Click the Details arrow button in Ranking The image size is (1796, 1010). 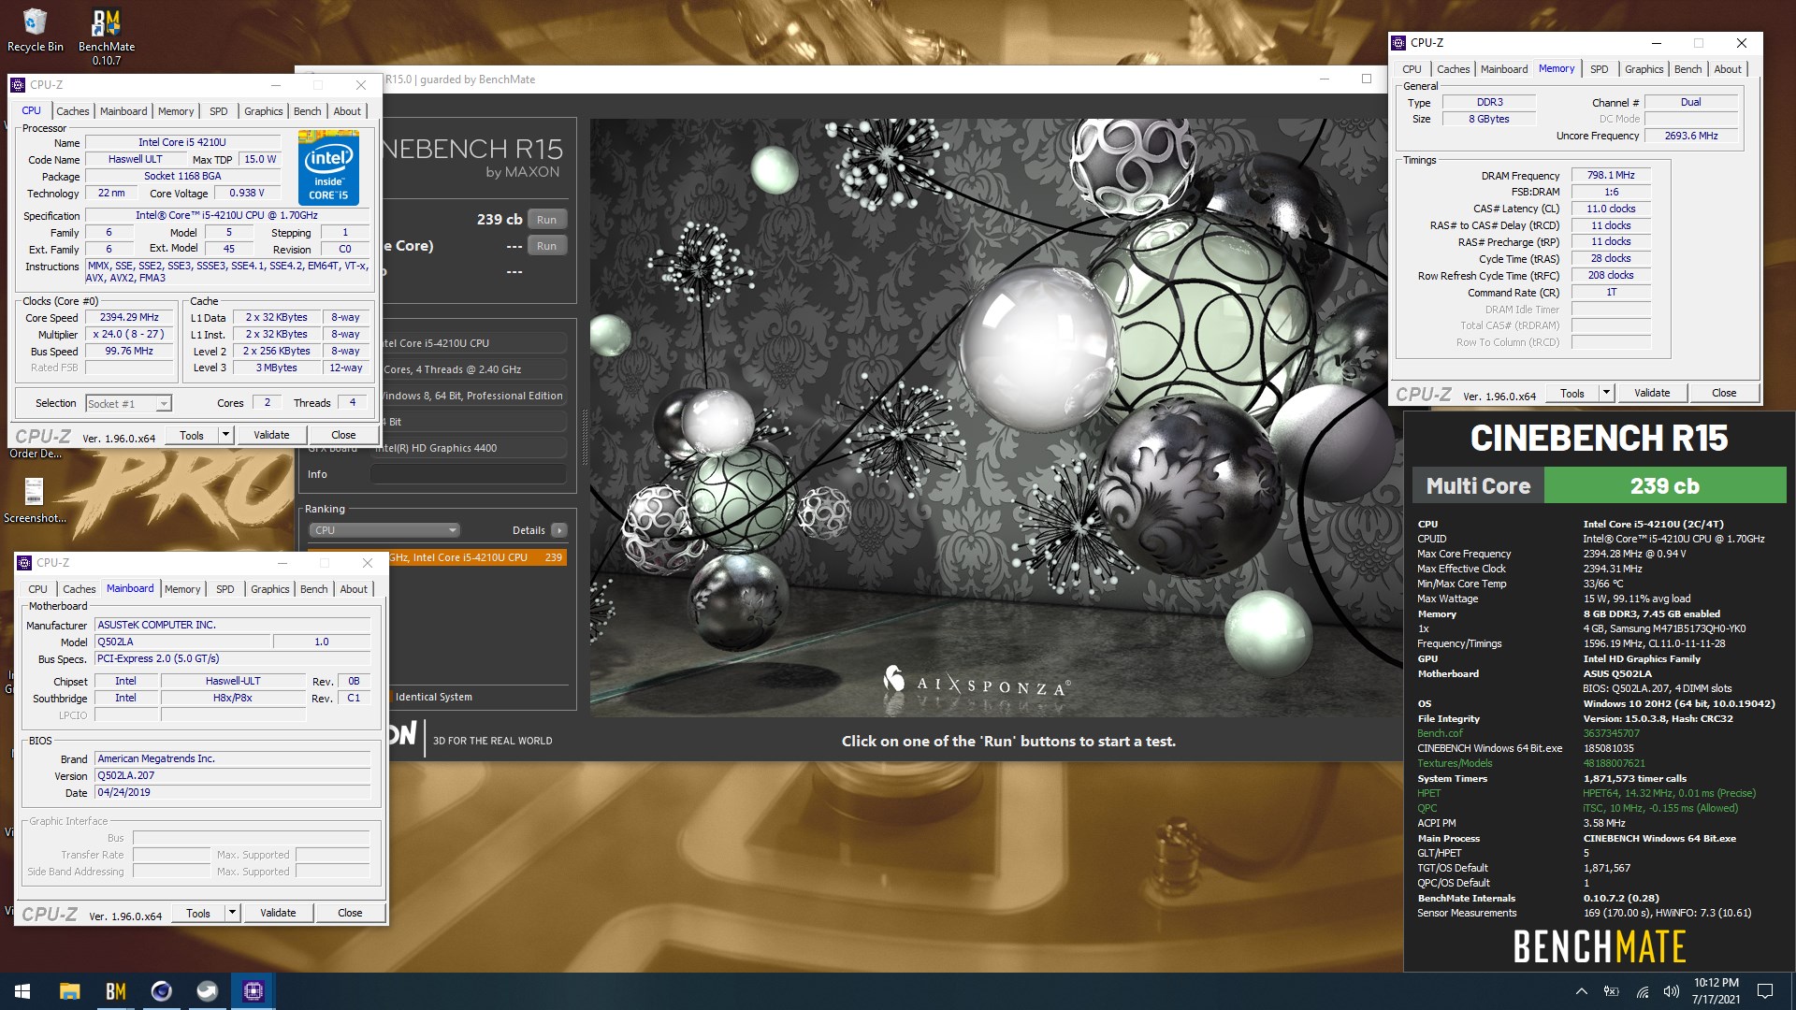[559, 530]
